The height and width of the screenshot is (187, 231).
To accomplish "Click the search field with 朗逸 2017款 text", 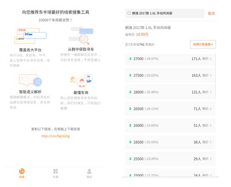I will (x=165, y=13).
